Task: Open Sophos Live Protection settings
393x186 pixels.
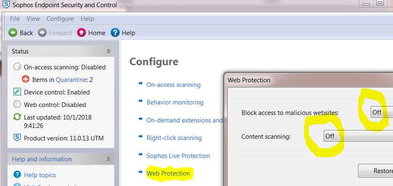Action: coord(178,156)
